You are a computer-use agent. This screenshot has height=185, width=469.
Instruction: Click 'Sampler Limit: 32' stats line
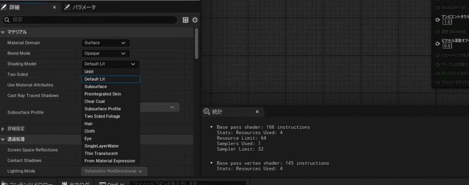240,149
